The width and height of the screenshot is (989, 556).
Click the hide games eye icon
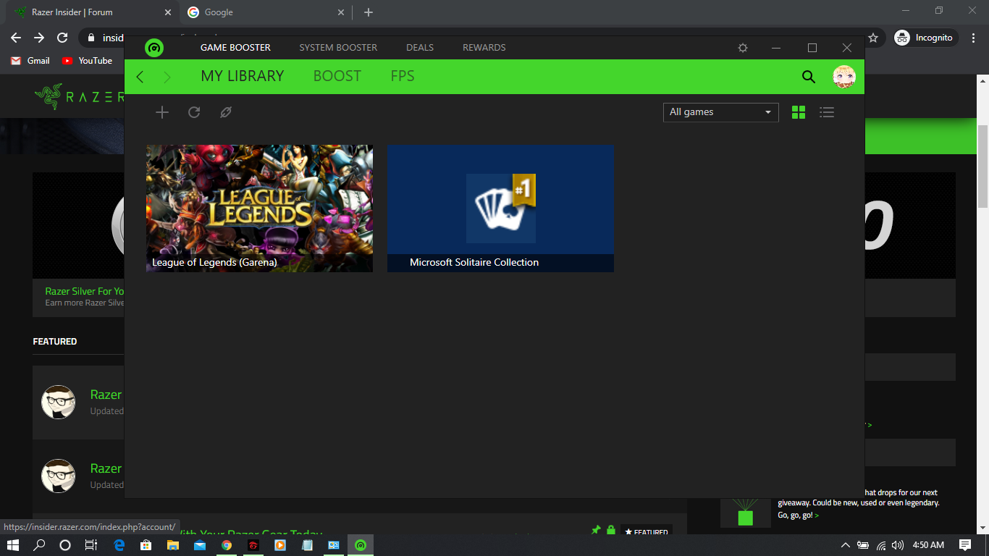(x=226, y=112)
